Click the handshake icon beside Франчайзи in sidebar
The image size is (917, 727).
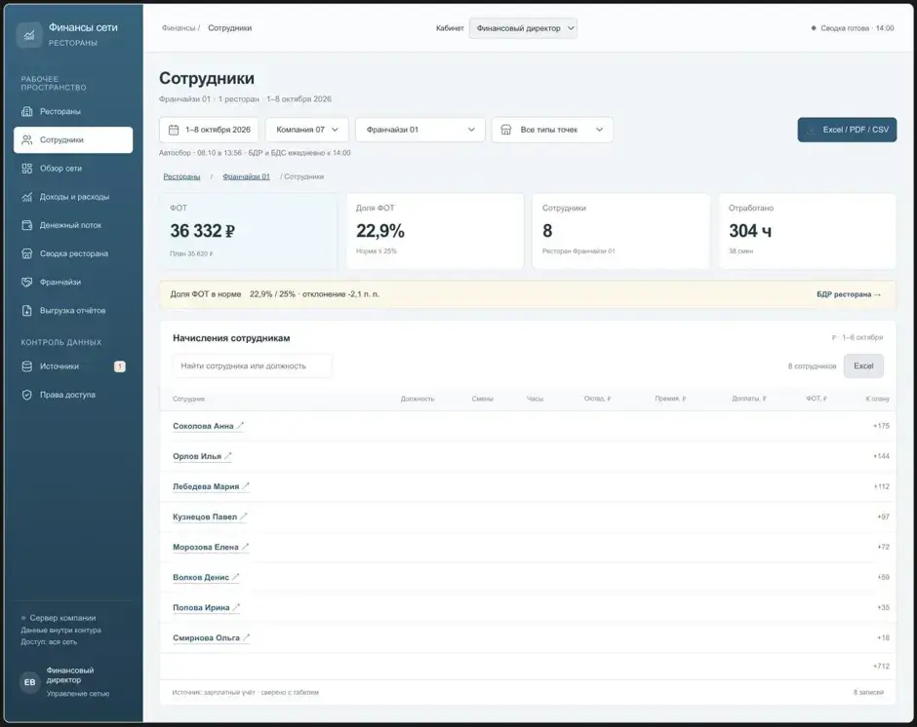click(27, 282)
